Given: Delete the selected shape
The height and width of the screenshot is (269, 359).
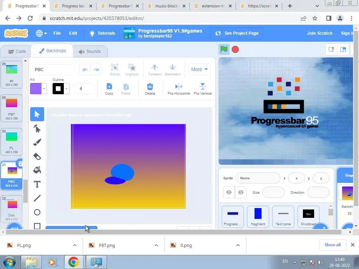Looking at the screenshot, I should click(x=150, y=89).
